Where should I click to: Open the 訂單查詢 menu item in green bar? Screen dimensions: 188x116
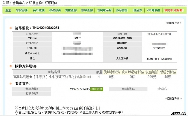pyautogui.click(x=87, y=11)
